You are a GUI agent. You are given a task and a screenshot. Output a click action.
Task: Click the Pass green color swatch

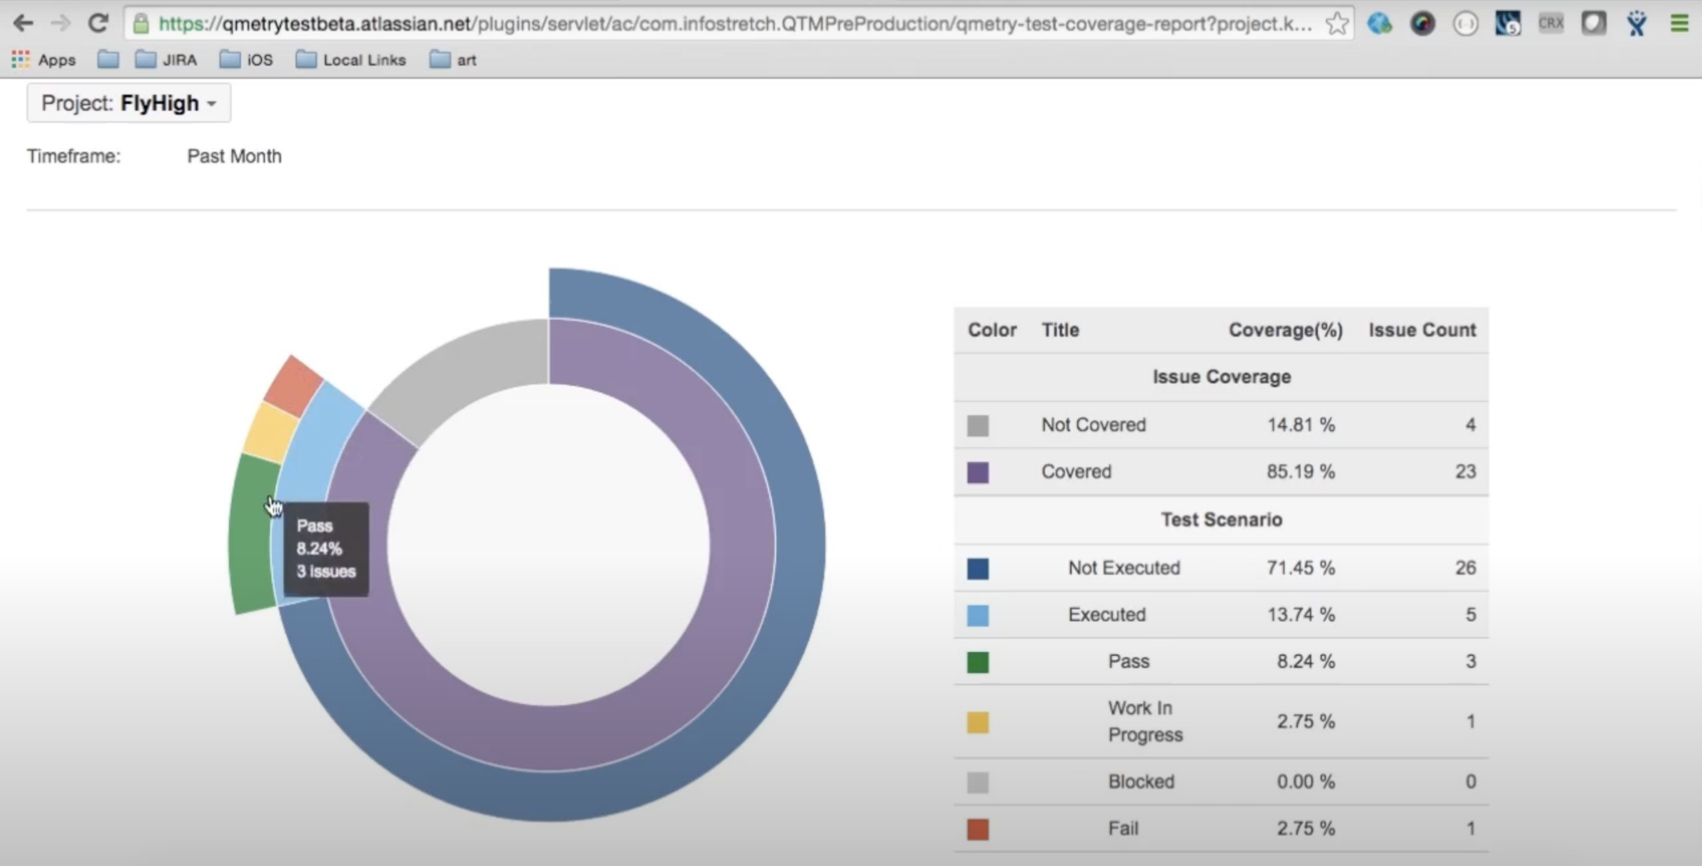978,663
